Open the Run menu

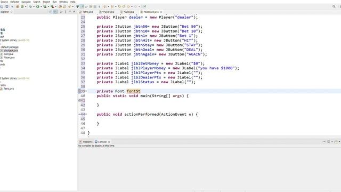tap(54, 2)
